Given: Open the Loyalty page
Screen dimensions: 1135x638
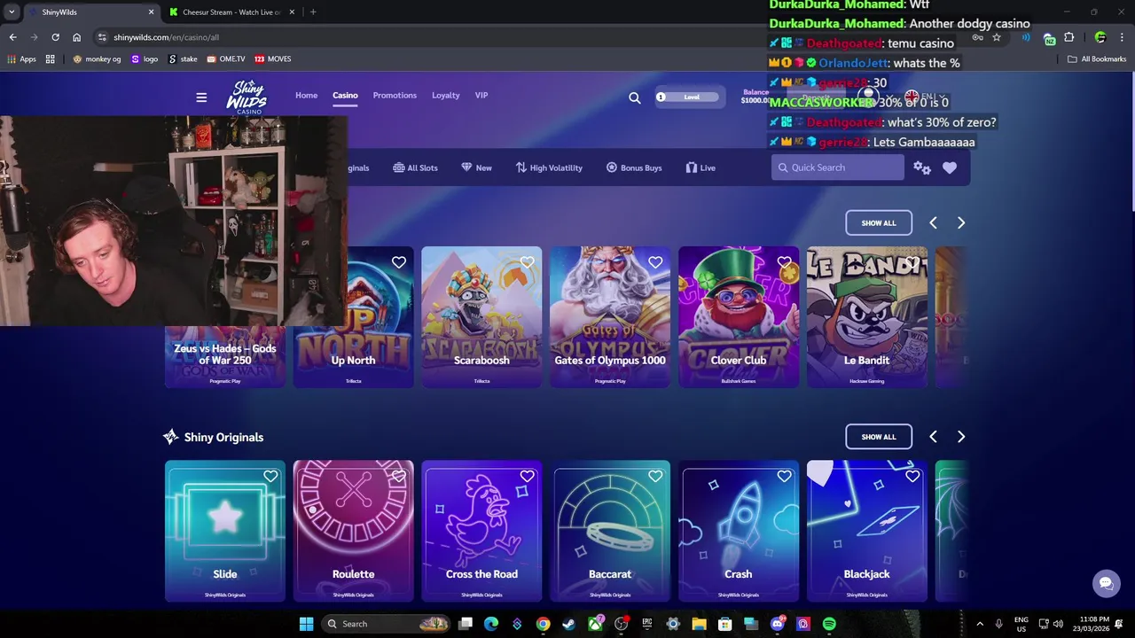Looking at the screenshot, I should 446,95.
